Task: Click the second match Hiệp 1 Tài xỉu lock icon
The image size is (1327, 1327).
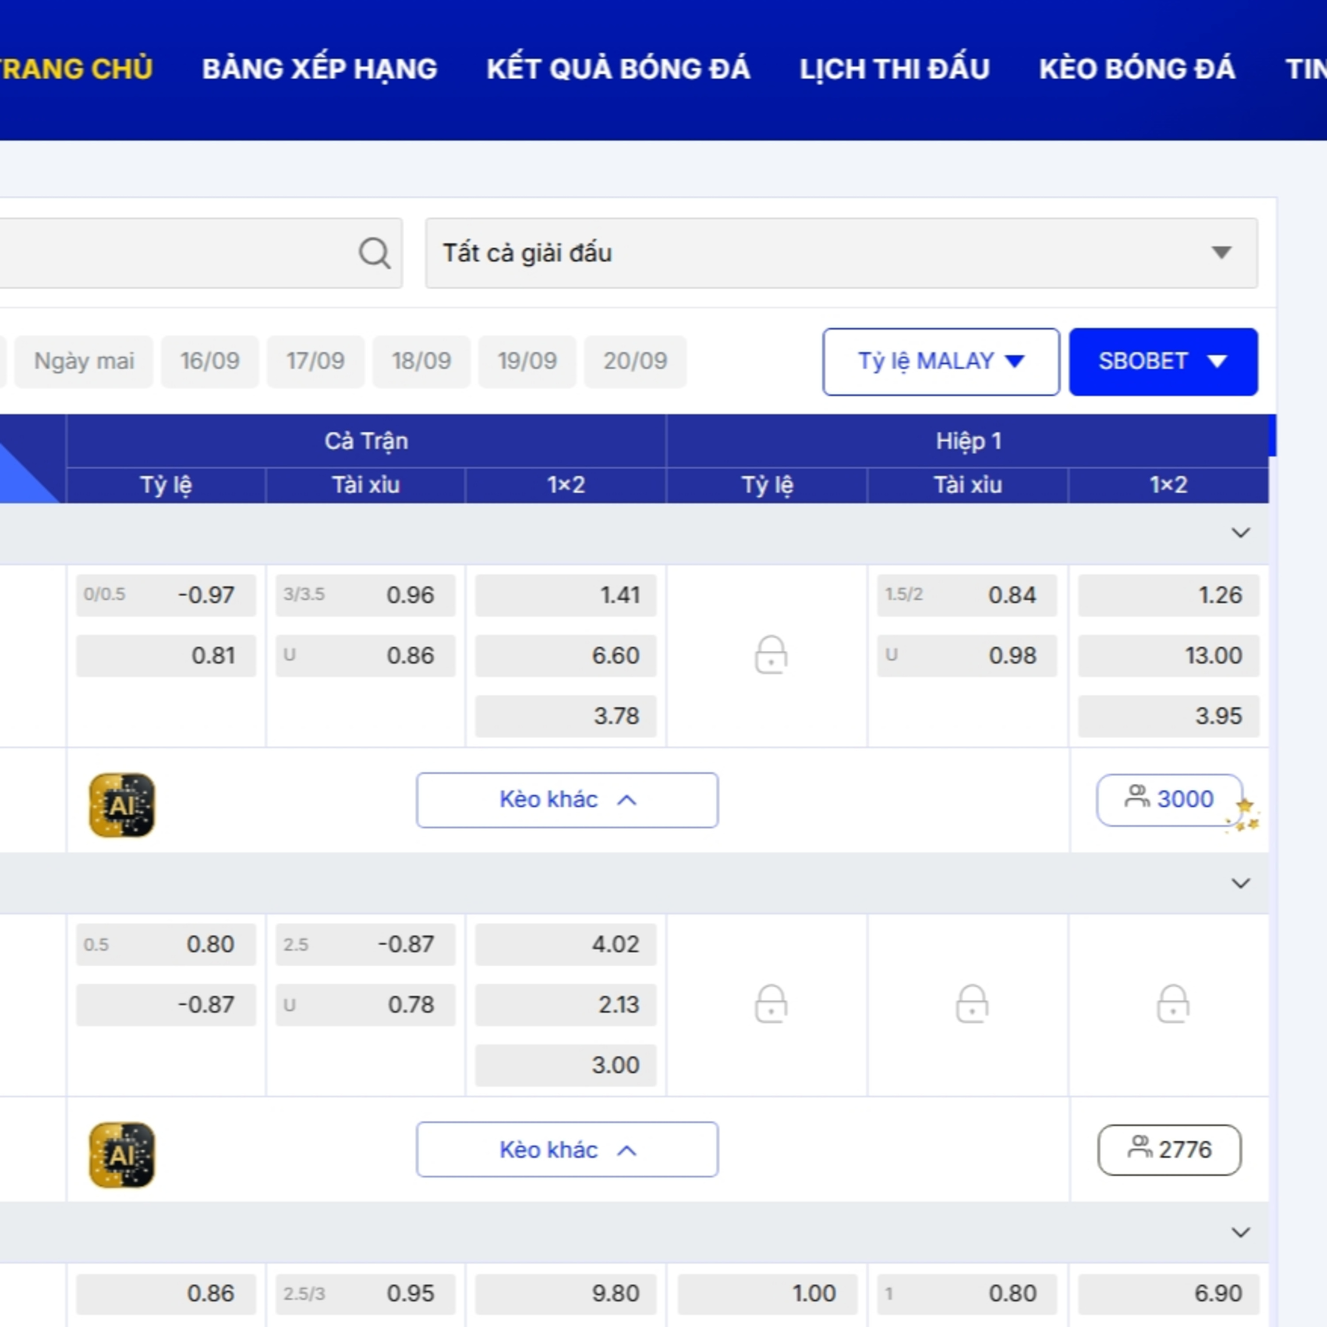Action: tap(972, 1004)
